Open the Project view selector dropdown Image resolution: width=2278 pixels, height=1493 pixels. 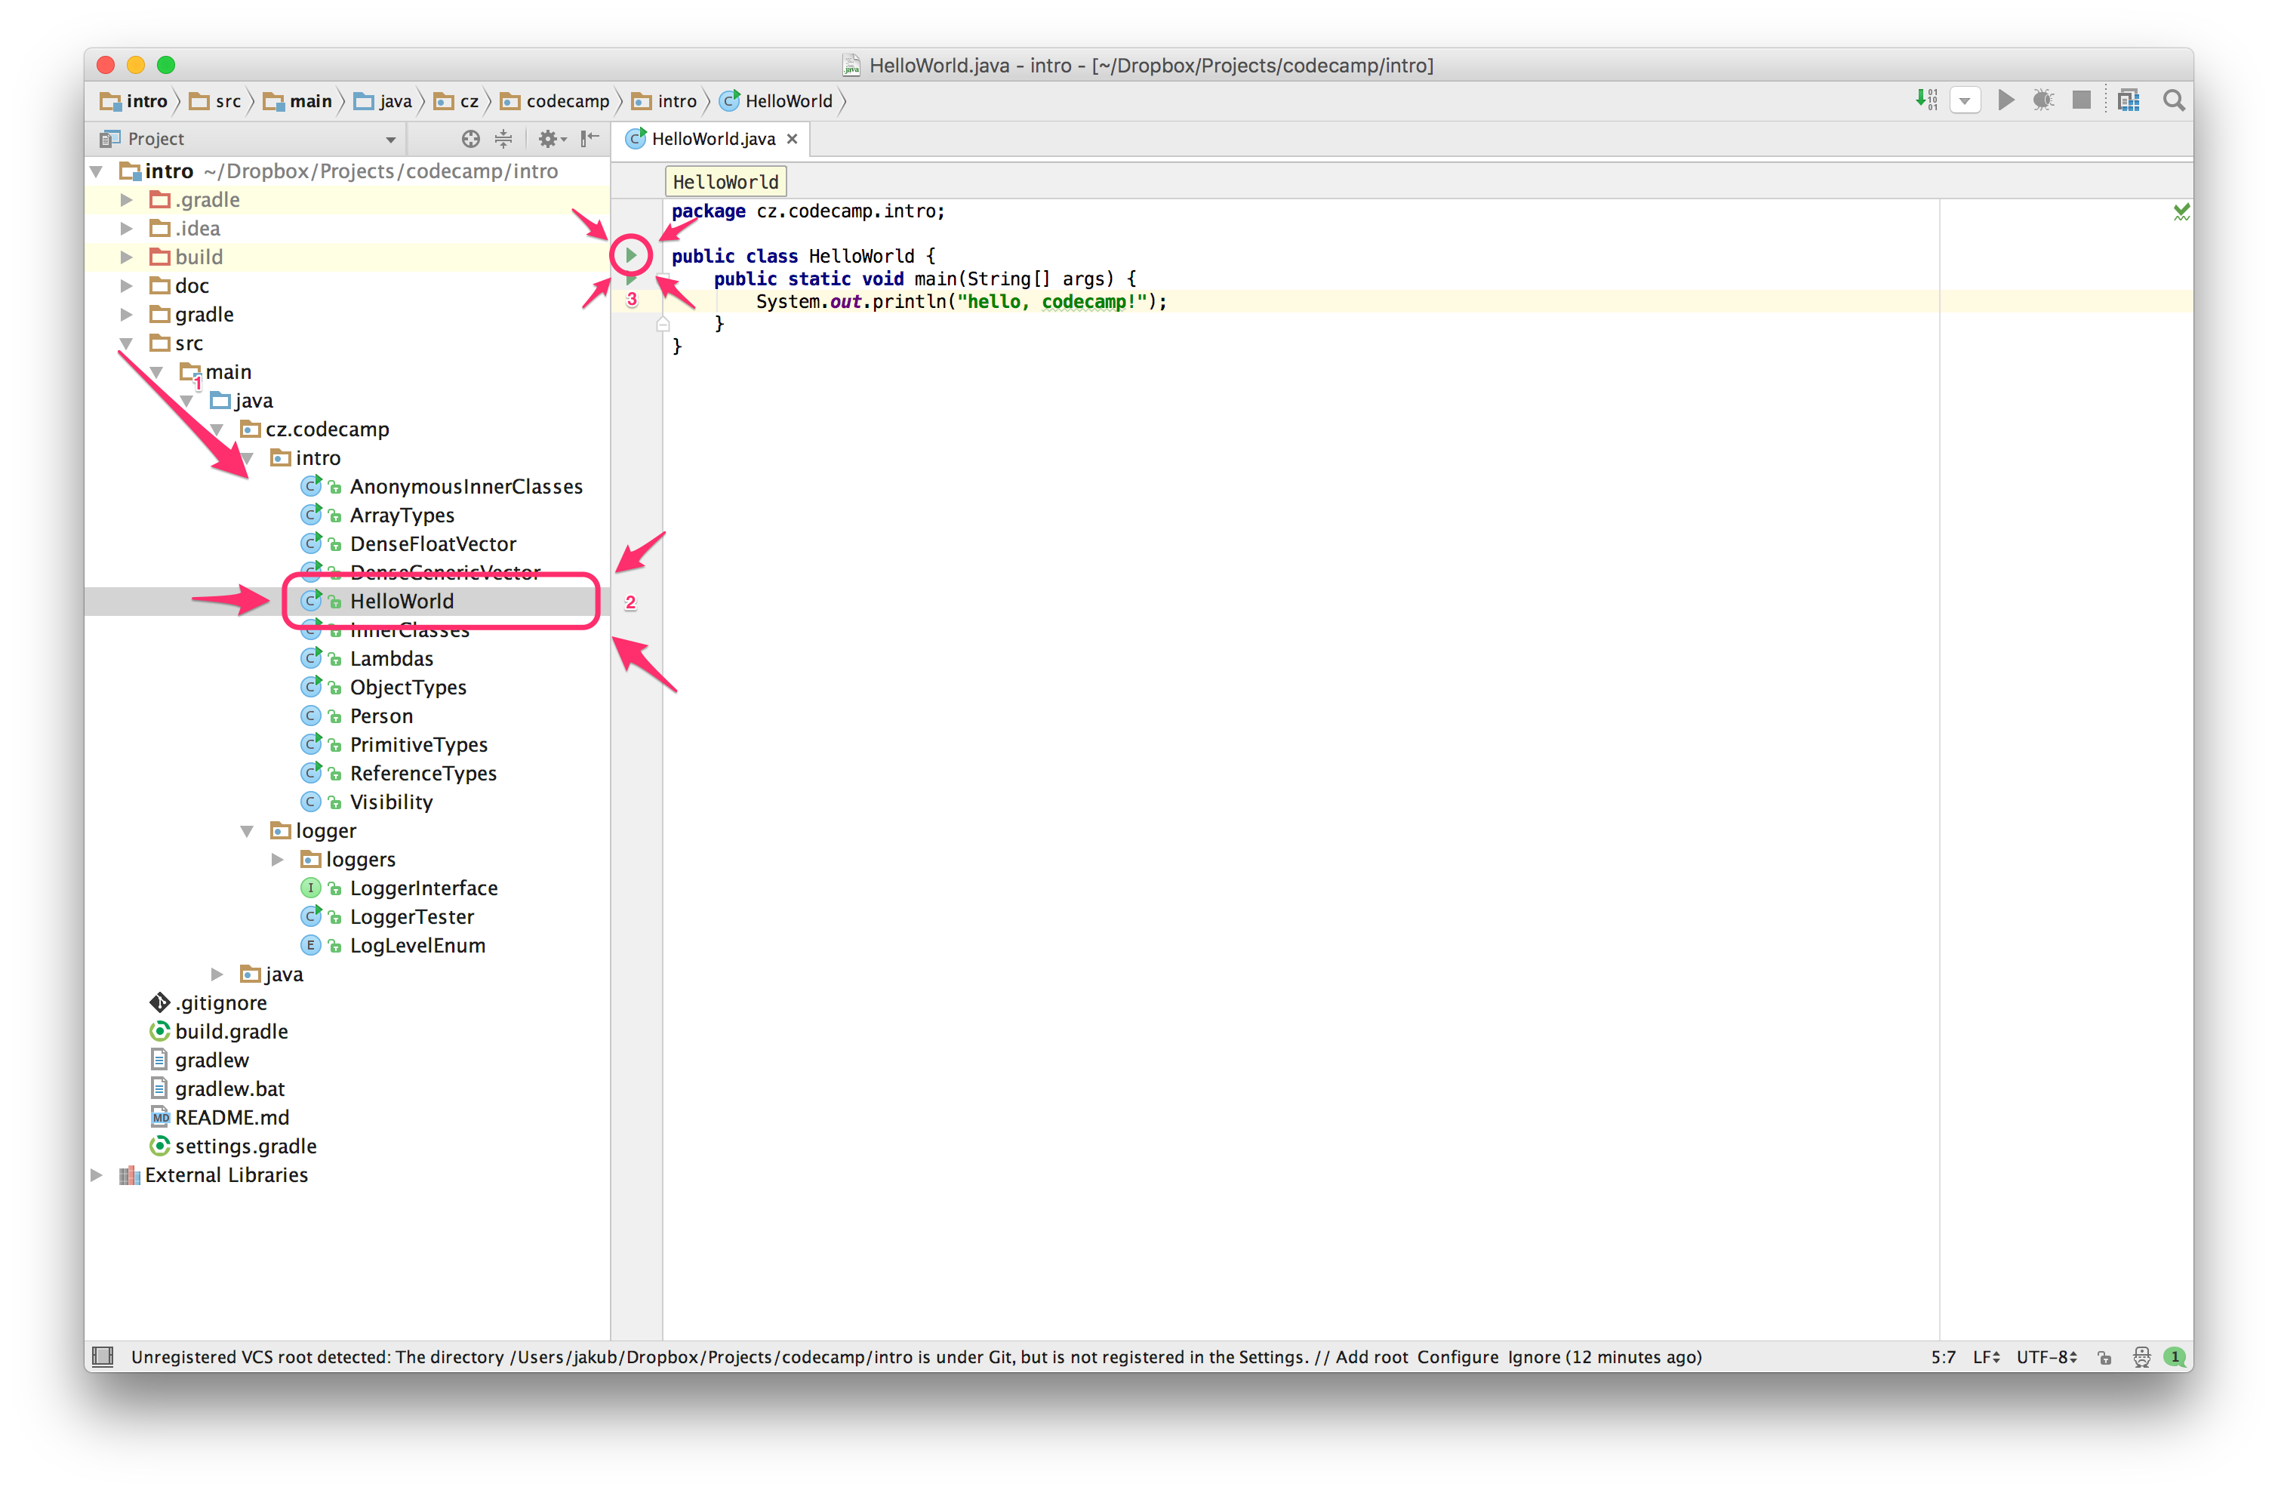click(x=390, y=140)
